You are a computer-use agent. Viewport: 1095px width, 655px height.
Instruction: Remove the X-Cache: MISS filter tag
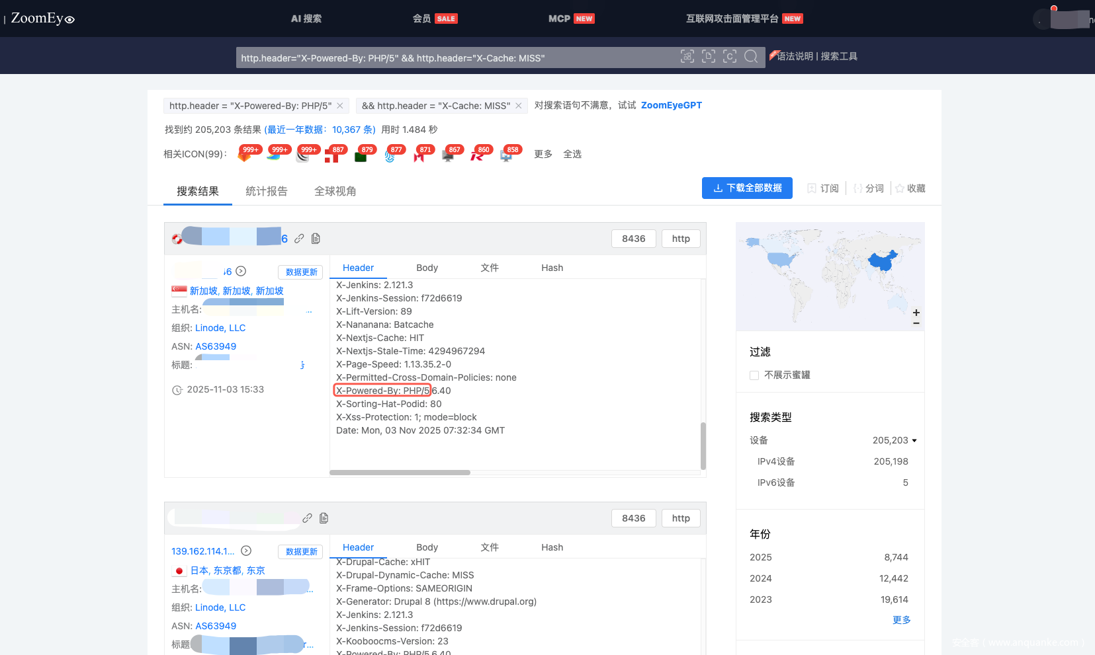click(x=519, y=106)
